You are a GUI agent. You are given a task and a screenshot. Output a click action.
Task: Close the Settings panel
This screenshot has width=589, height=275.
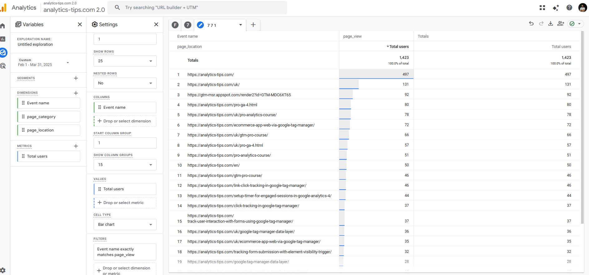[x=156, y=24]
